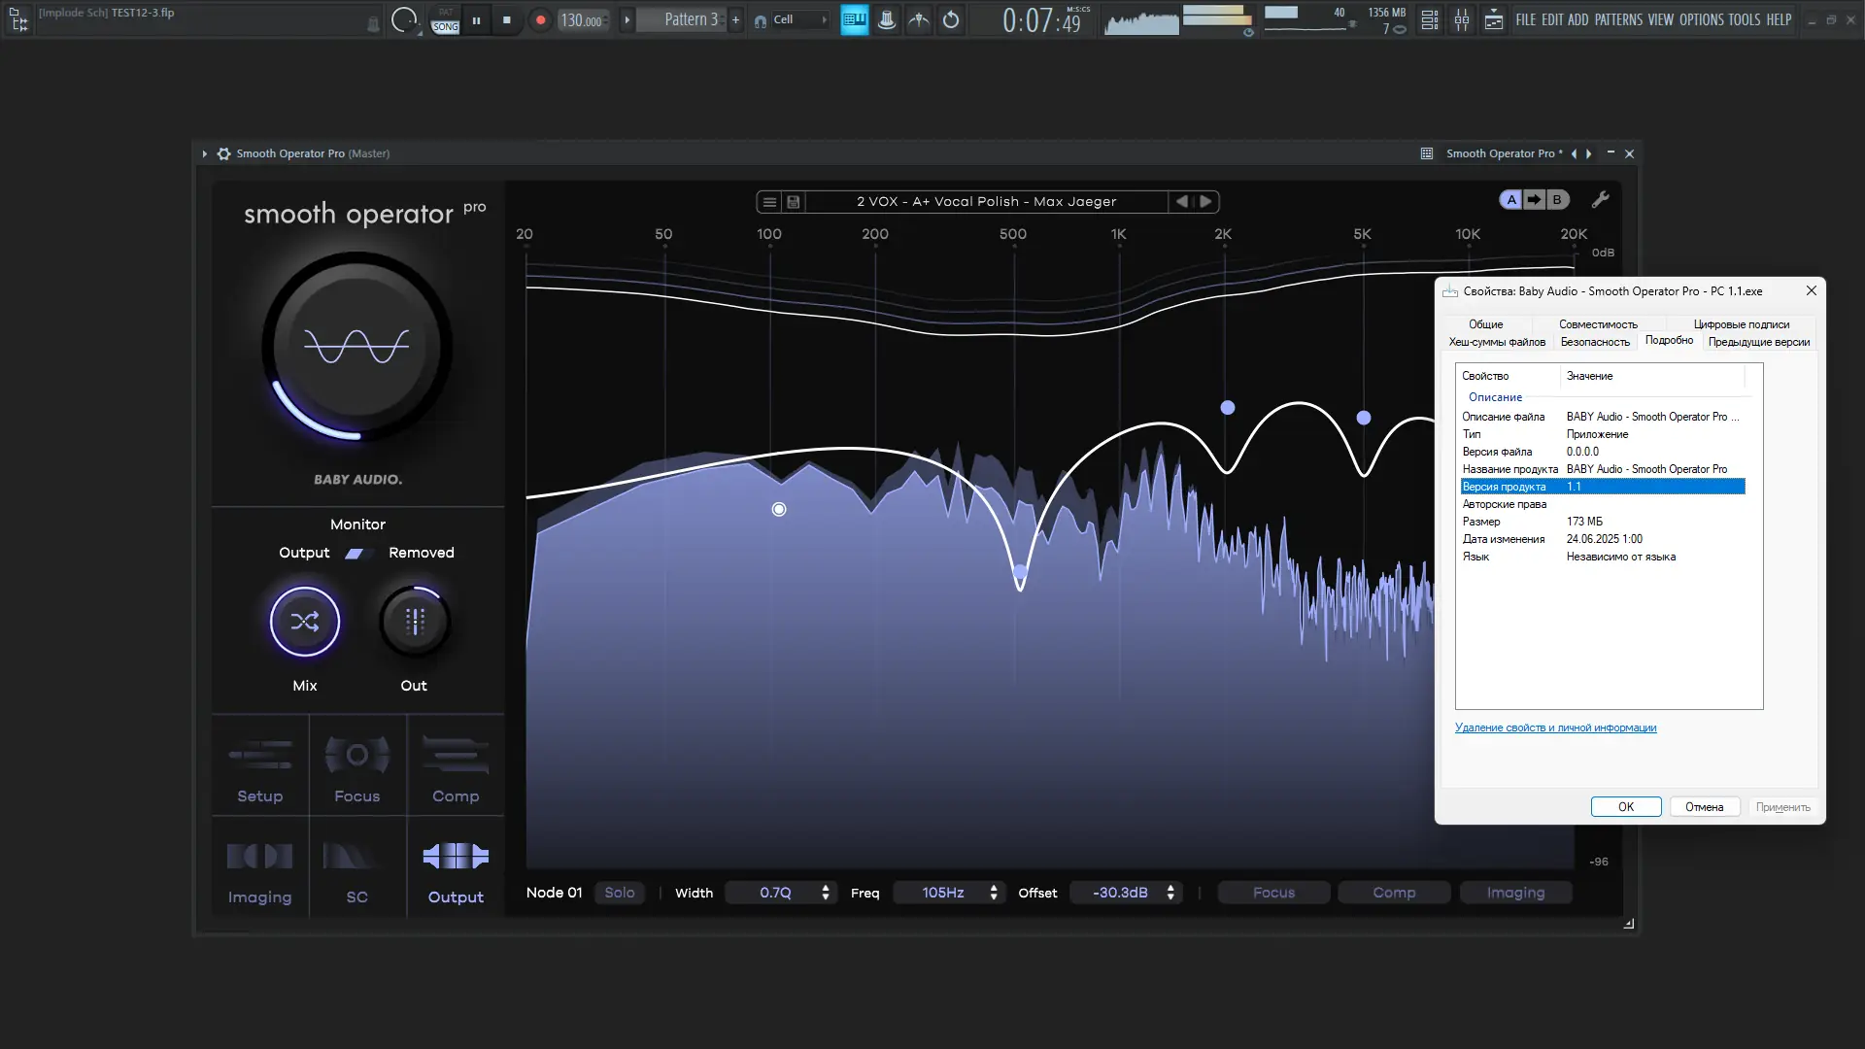Switch to the Безопасность tab
Image resolution: width=1865 pixels, height=1049 pixels.
click(1595, 342)
